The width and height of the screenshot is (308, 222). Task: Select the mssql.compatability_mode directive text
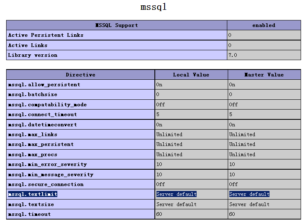[x=47, y=105]
